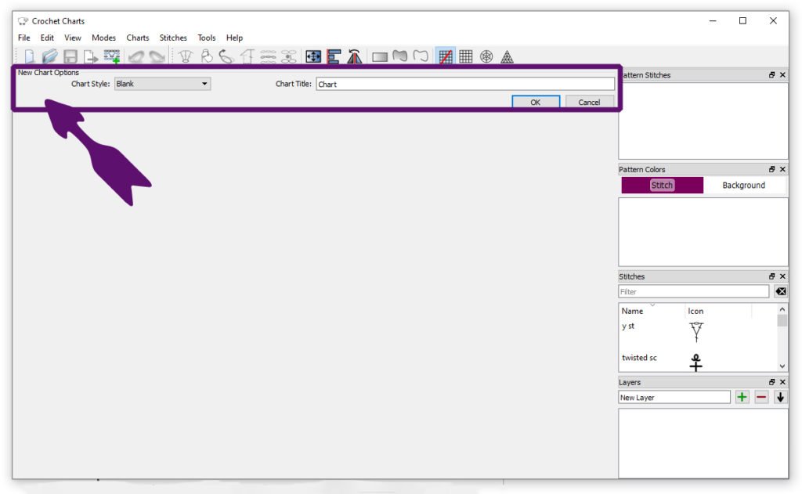This screenshot has width=802, height=494.
Task: Click the rectangle shape toolbar icon
Action: click(x=380, y=57)
